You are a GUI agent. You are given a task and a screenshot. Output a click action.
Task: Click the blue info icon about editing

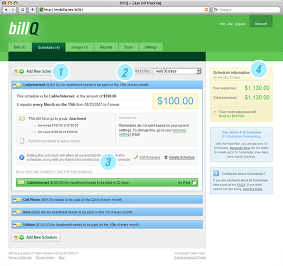click(22, 157)
